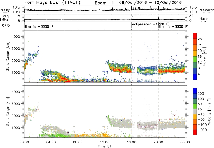Click the "08:00" time axis label
The width and height of the screenshot is (214, 148).
tap(78, 142)
